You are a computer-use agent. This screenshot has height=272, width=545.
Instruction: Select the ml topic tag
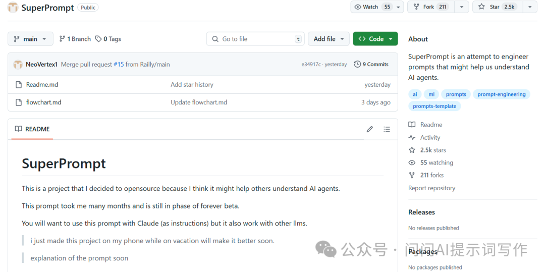431,94
